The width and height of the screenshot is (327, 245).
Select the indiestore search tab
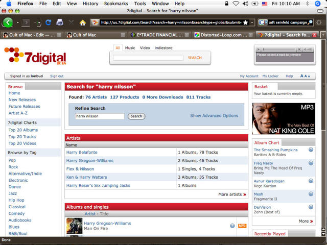[x=163, y=47]
